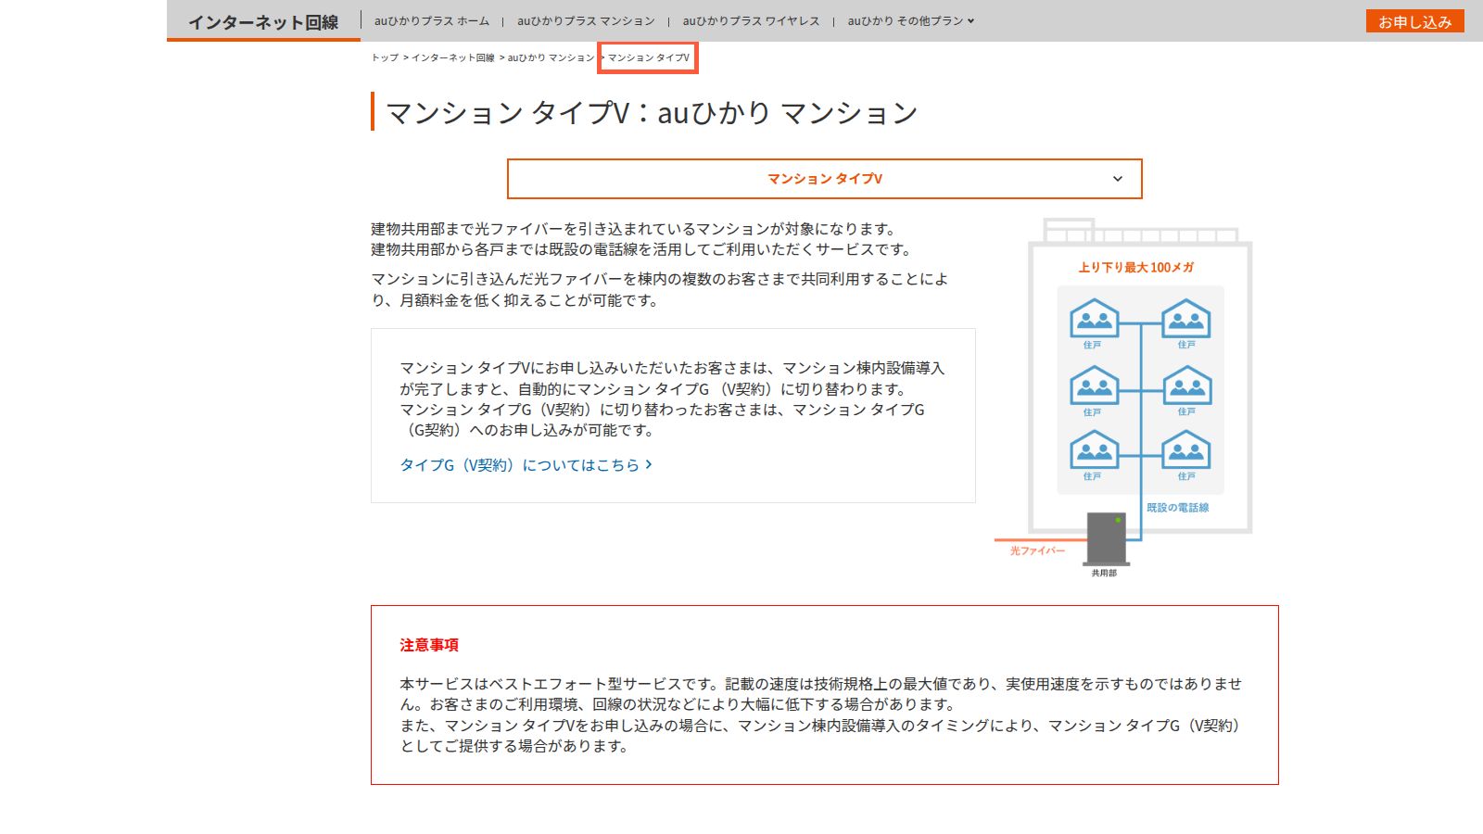Click the 共用部 equipment box icon
Viewport: 1483px width, 834px height.
pyautogui.click(x=1106, y=538)
